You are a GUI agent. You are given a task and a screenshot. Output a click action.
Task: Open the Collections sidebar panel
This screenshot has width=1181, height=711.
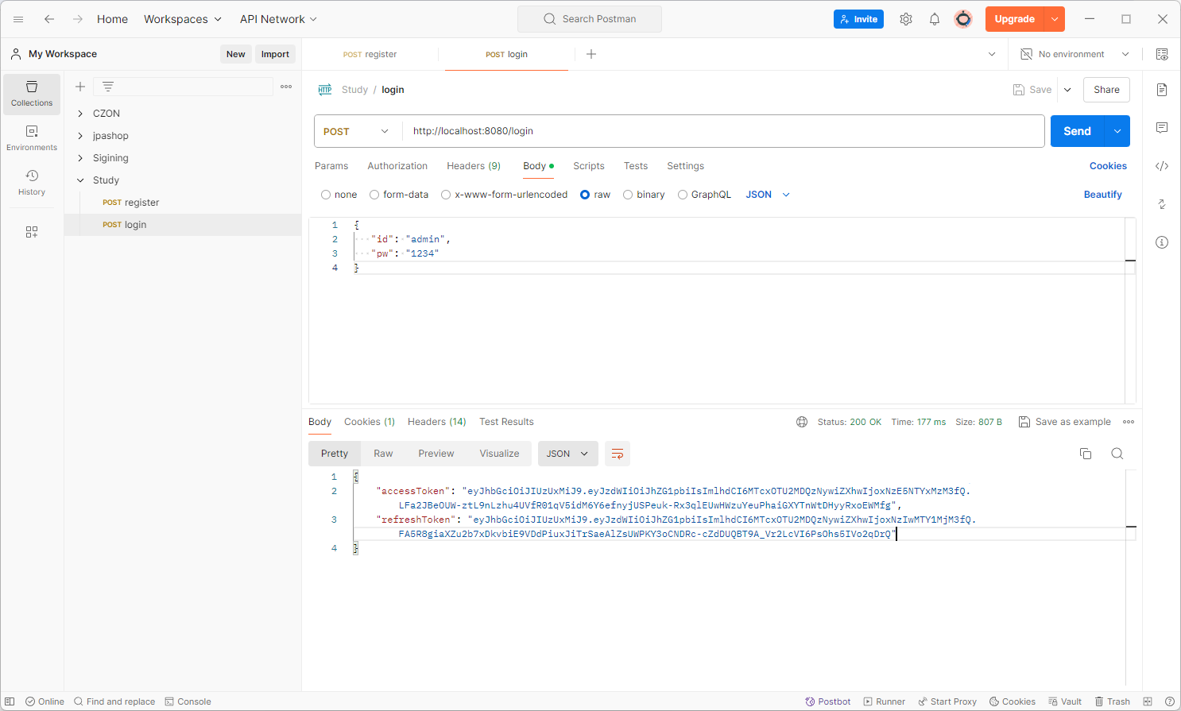pyautogui.click(x=32, y=94)
